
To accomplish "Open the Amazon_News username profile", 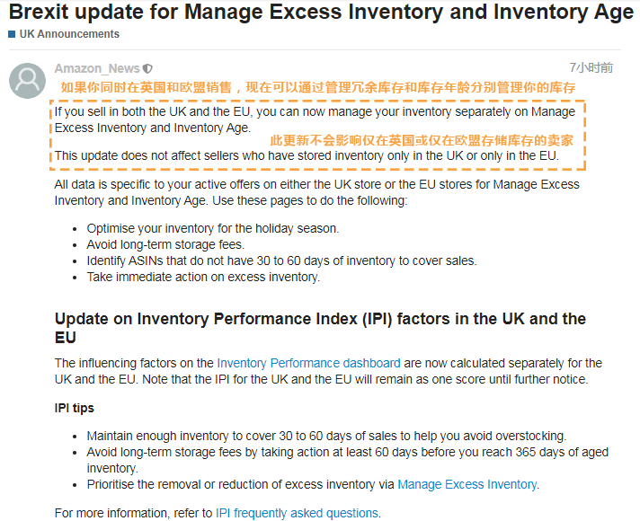I will pos(97,68).
